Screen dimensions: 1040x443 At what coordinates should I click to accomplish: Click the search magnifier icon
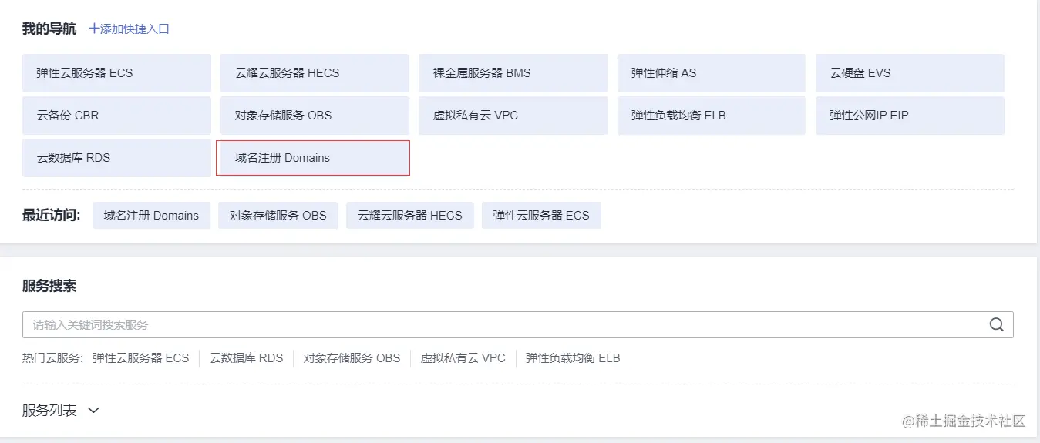pos(997,324)
